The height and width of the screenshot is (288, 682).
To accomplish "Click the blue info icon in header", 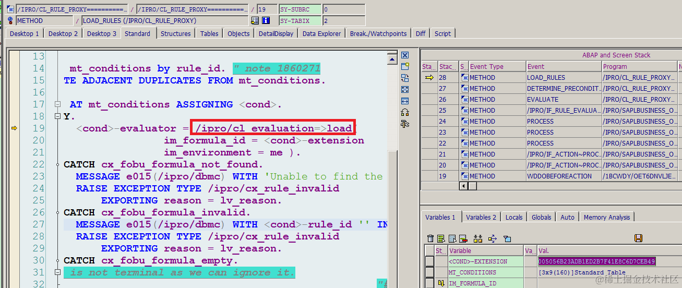I will (x=266, y=21).
